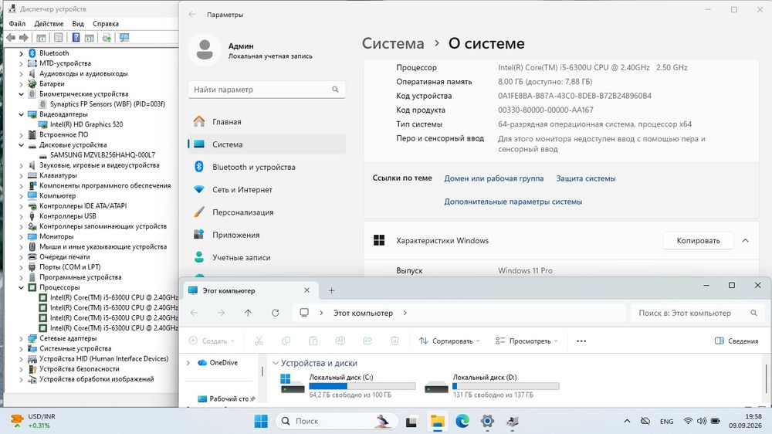The image size is (772, 434).
Task: Click Back arrow in Device Manager toolbar
Action: (x=11, y=37)
